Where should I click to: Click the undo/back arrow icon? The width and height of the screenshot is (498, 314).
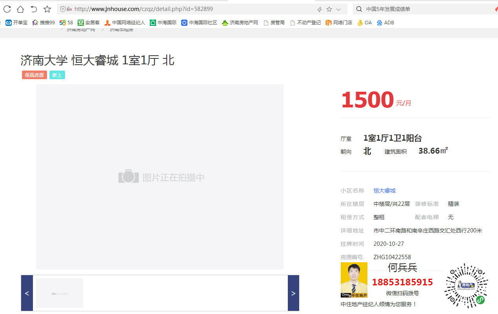(x=34, y=9)
